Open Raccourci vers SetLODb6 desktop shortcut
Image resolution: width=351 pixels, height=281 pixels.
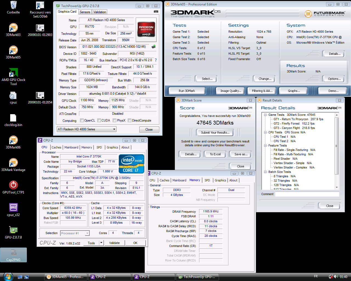pyautogui.click(x=40, y=10)
